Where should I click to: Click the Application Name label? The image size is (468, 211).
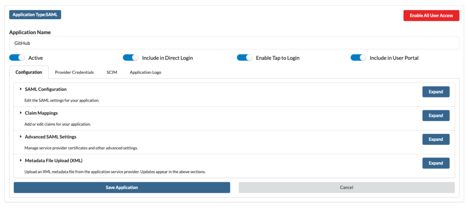(30, 32)
